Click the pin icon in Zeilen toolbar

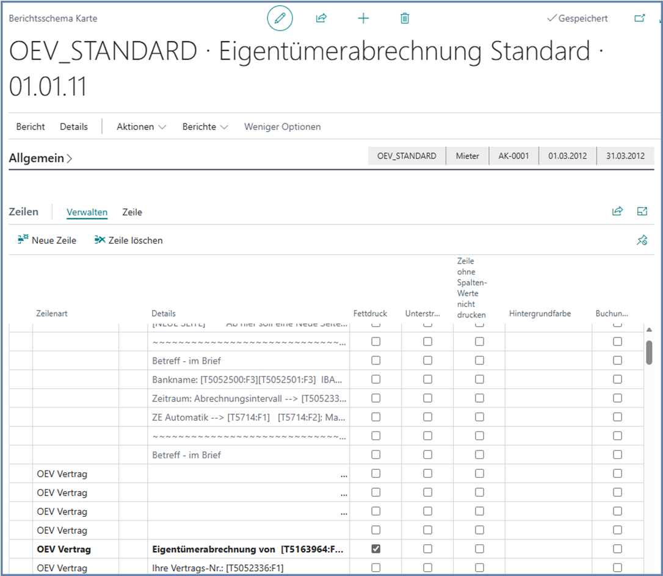click(642, 240)
